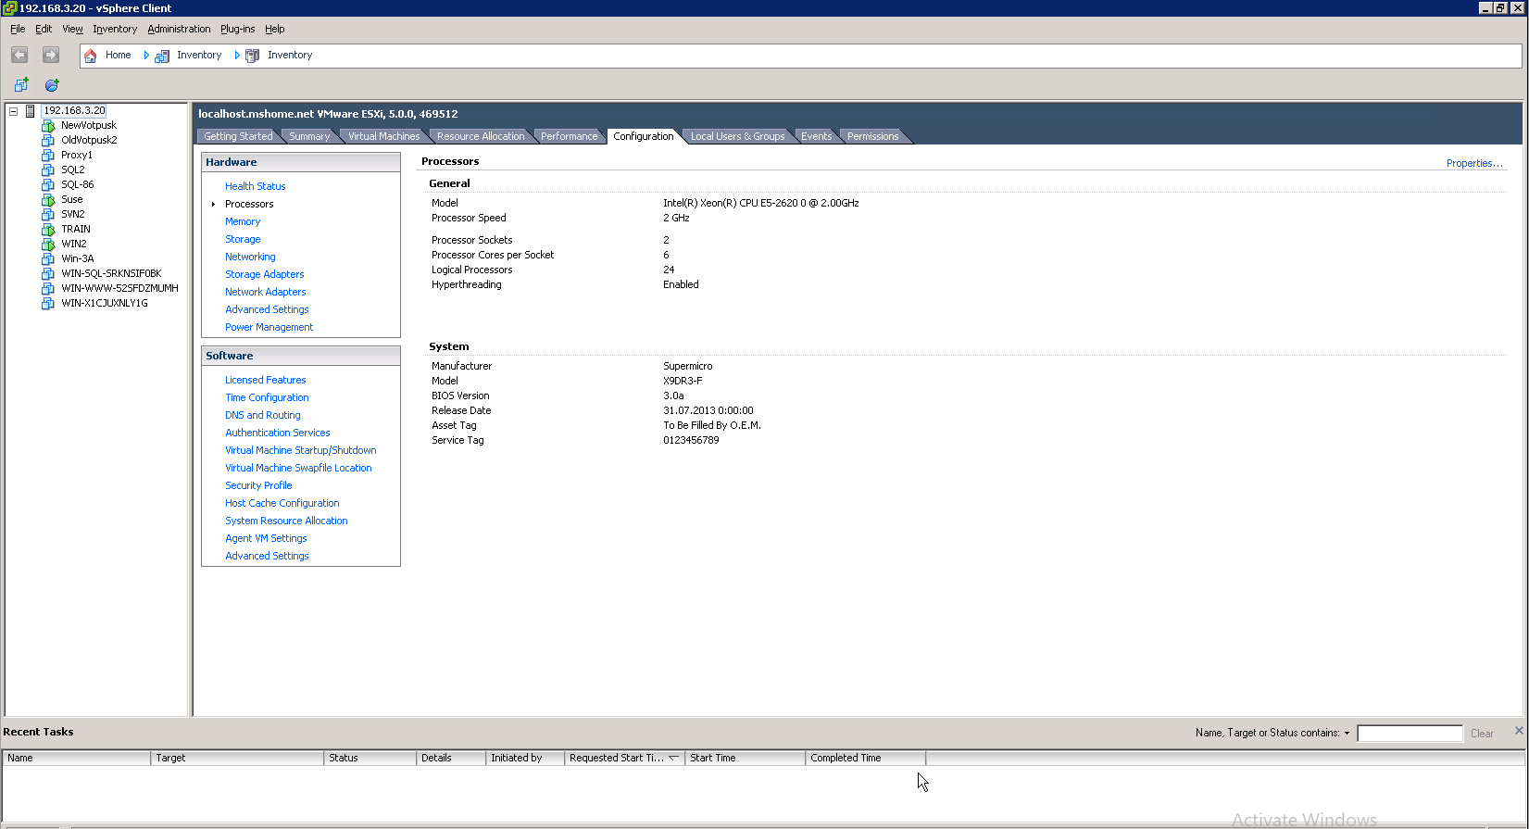Screen dimensions: 1529x829
Task: Click the host server icon beside 192.168.3.20
Action: click(31, 111)
